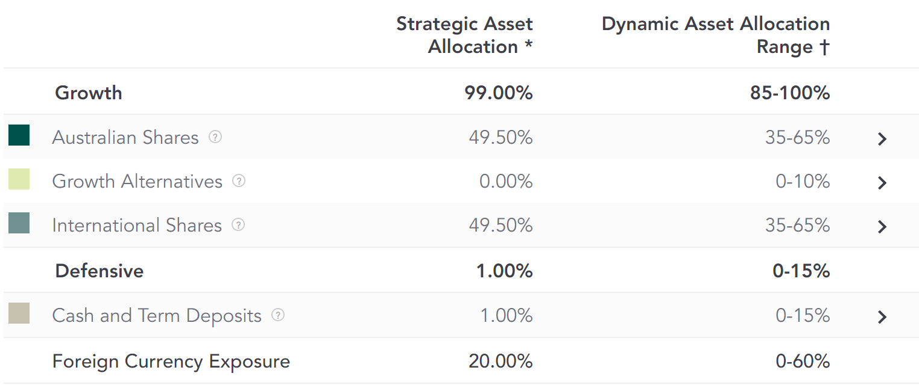Expand the Growth Alternatives row chevron
Viewport: 919px width, 385px height.
[x=882, y=183]
